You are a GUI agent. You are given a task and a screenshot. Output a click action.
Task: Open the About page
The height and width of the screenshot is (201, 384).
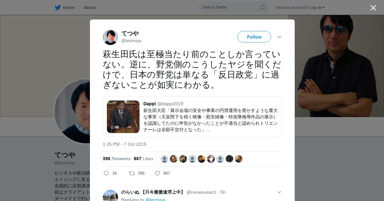tap(89, 7)
